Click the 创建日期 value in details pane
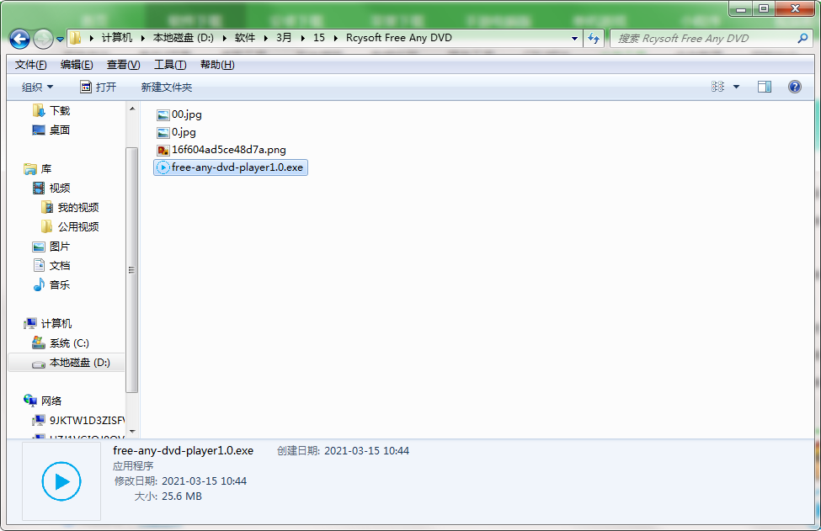The image size is (821, 531). [x=366, y=450]
